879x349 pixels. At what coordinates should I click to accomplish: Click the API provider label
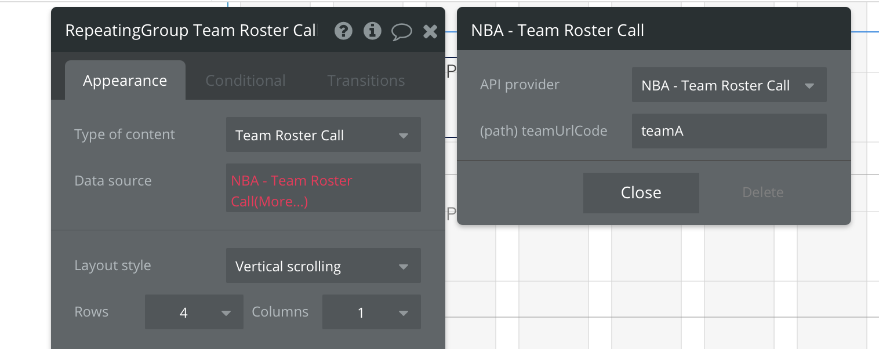coord(520,85)
